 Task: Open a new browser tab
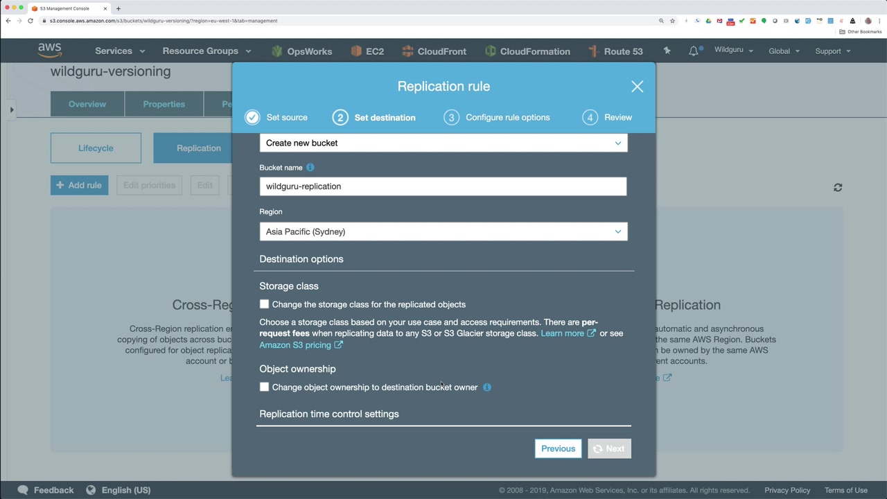click(118, 8)
